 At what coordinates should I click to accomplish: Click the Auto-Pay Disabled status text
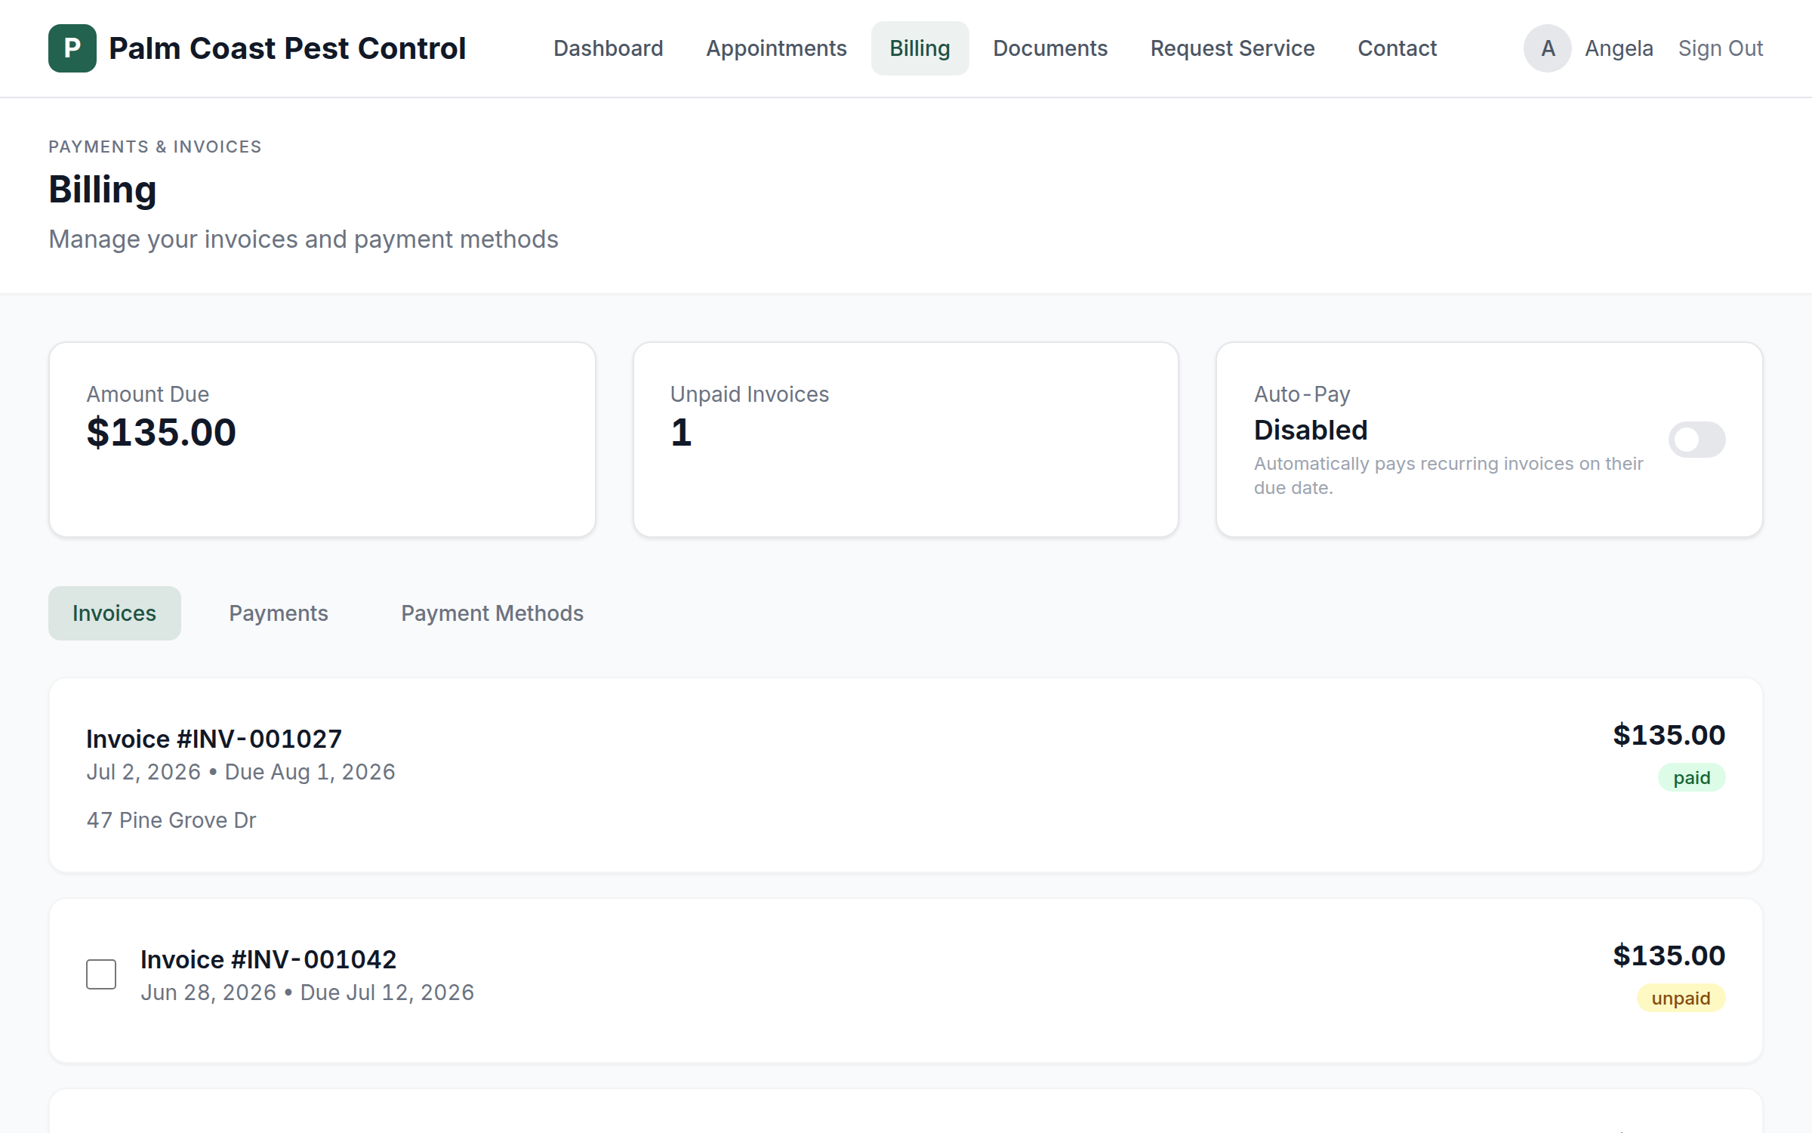pyautogui.click(x=1311, y=431)
